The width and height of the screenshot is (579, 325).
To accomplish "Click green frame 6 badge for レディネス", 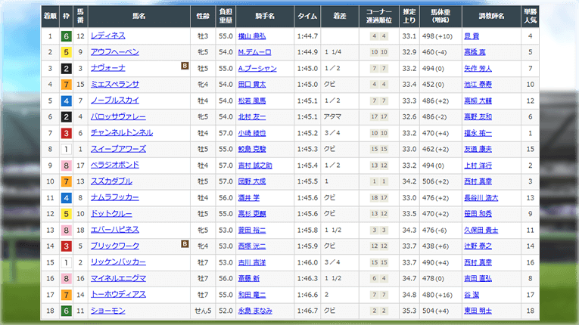I will (x=68, y=36).
